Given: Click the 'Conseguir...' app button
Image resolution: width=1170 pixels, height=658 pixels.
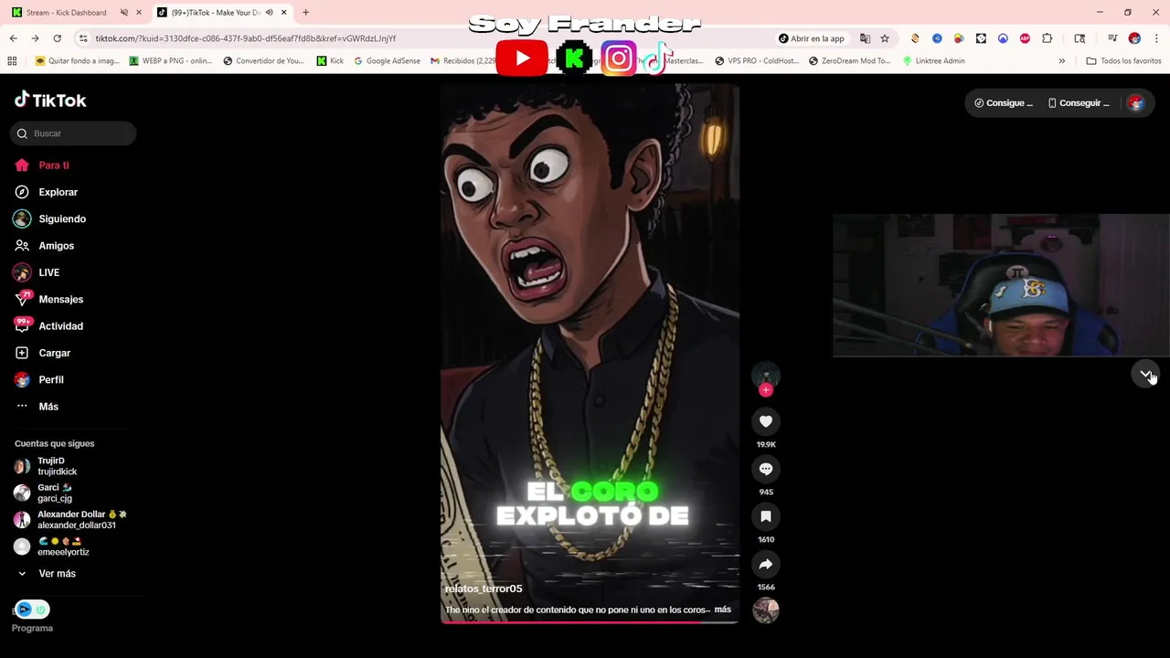Looking at the screenshot, I should click(1079, 103).
